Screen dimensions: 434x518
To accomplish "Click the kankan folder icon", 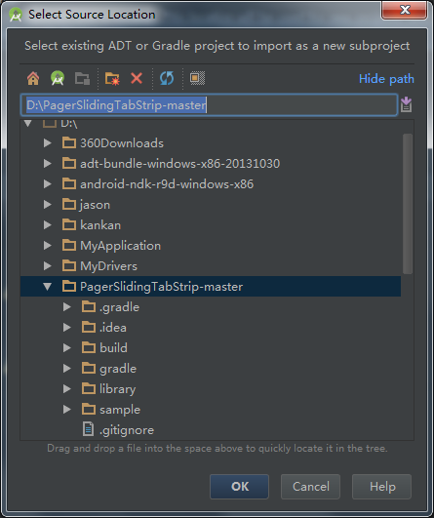I will pyautogui.click(x=69, y=224).
